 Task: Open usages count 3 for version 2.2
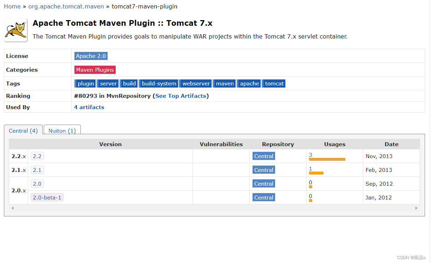(310, 155)
